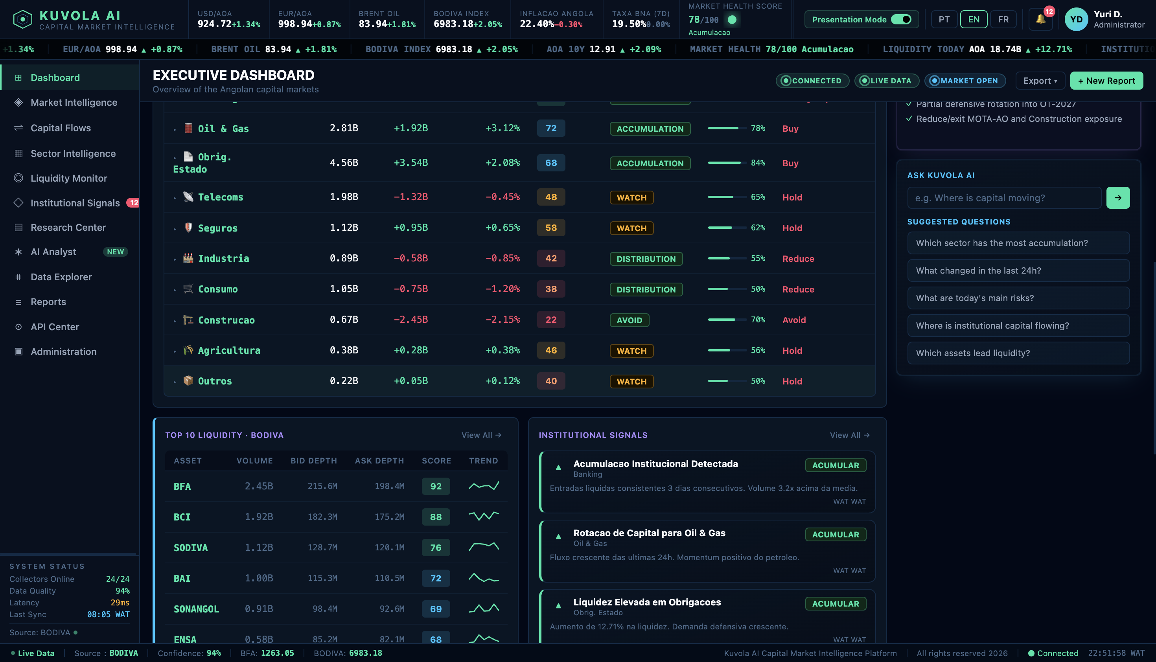1156x662 pixels.
Task: Navigate to Research Center
Action: pos(70,227)
